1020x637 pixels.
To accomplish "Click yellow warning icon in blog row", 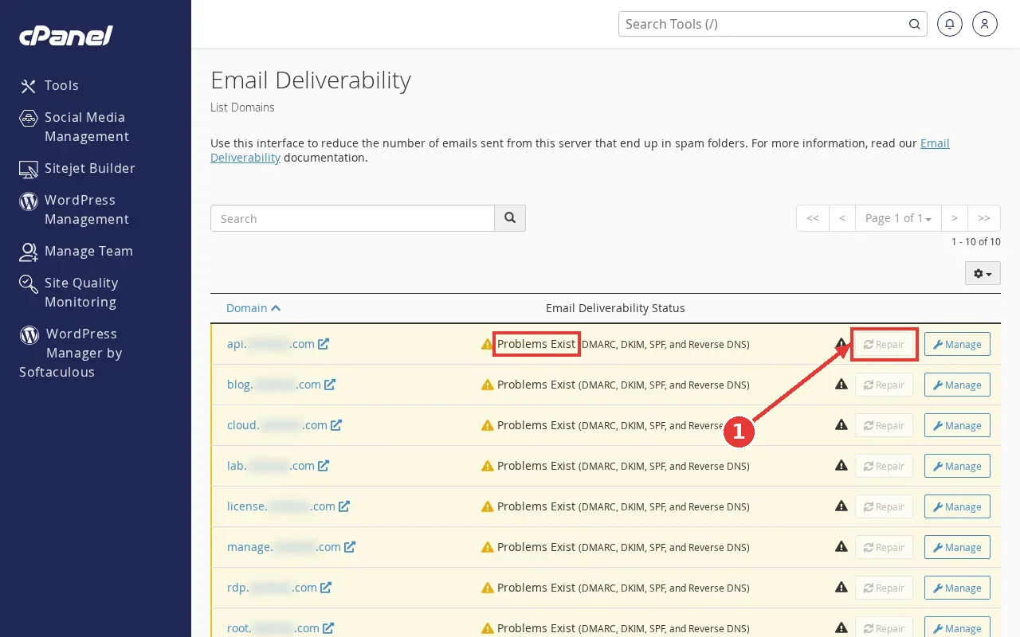I will click(x=487, y=385).
